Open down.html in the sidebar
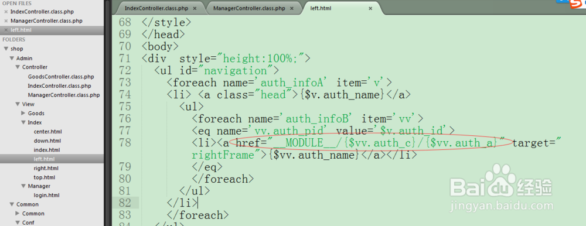586x226 pixels. [47, 141]
